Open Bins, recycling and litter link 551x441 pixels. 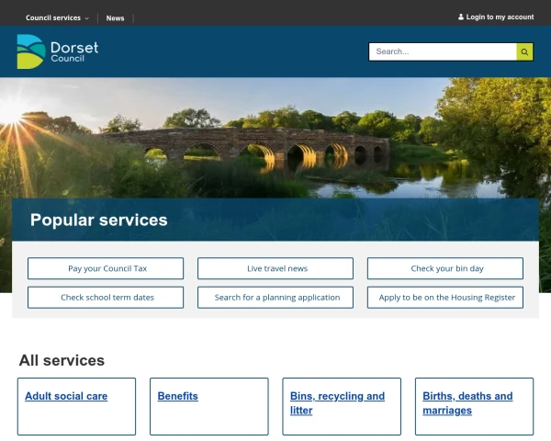click(337, 403)
